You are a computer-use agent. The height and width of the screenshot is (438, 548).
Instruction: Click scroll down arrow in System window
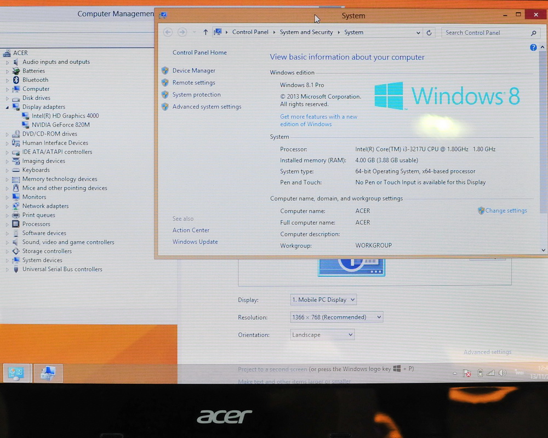pyautogui.click(x=543, y=250)
